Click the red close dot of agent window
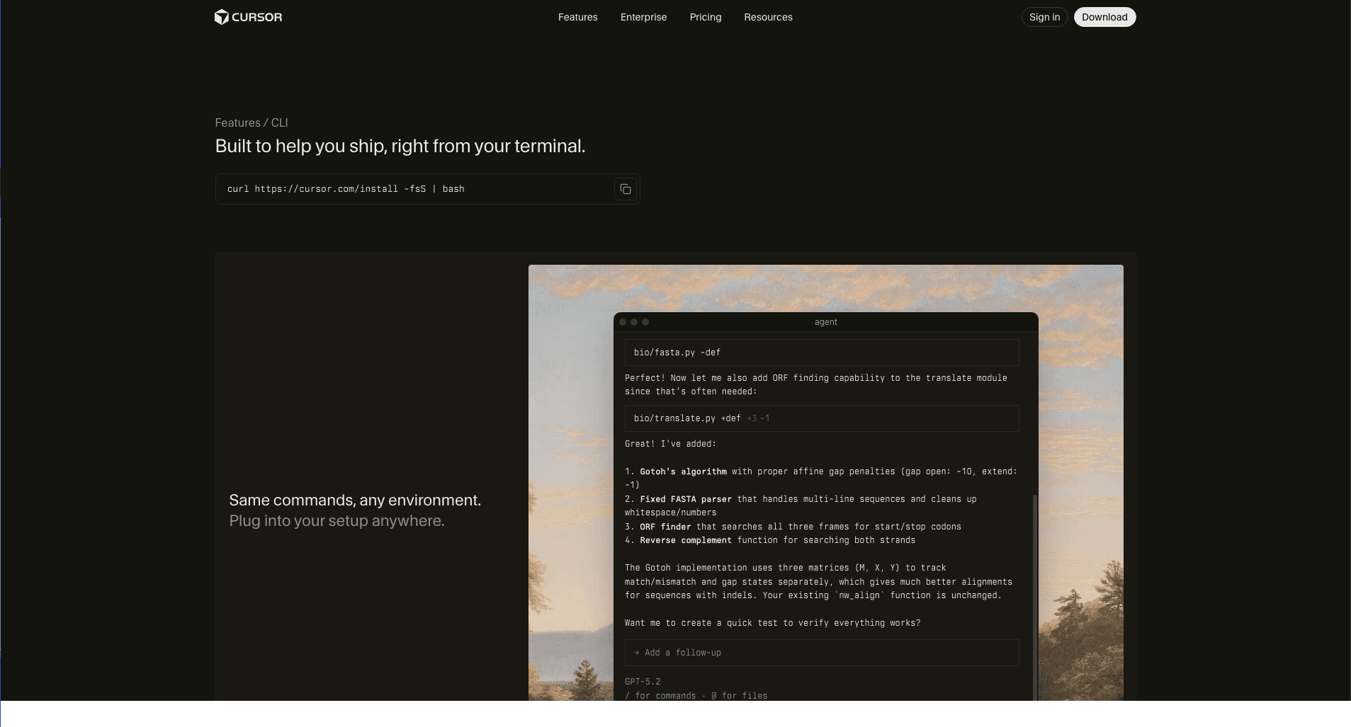 point(623,322)
